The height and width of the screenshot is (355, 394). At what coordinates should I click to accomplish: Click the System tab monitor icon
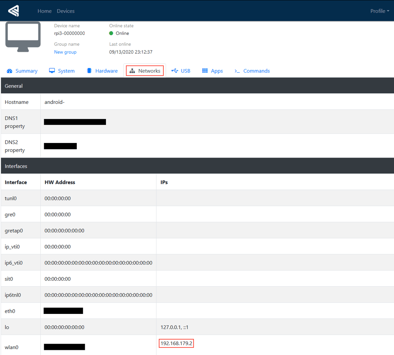52,71
